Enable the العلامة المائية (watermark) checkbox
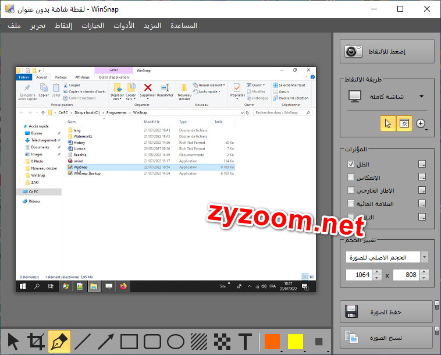Image resolution: width=441 pixels, height=355 pixels. click(351, 203)
